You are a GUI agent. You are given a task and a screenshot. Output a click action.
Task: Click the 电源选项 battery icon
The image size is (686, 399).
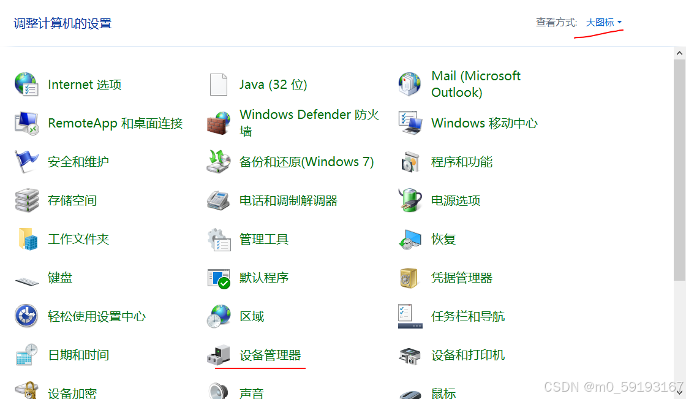(x=410, y=200)
